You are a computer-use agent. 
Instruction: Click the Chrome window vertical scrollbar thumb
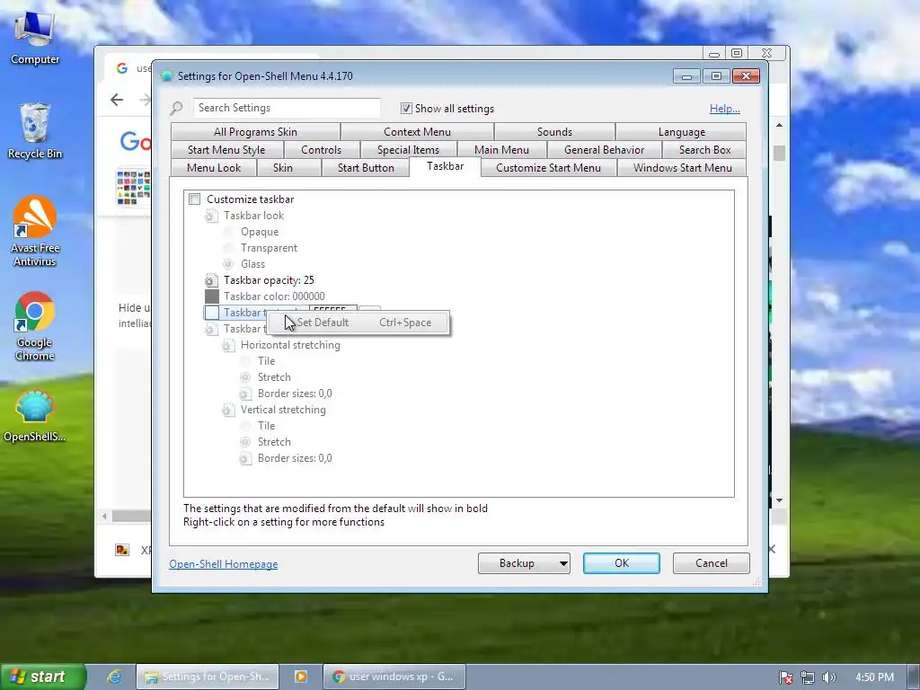pyautogui.click(x=779, y=153)
